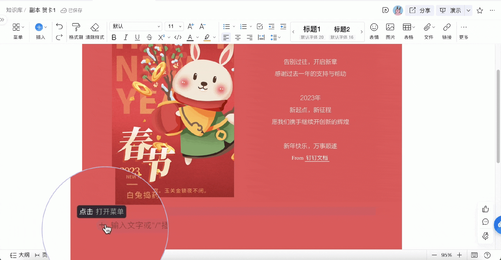Click the 输入文字 placeholder text line
Image resolution: width=501 pixels, height=260 pixels.
pos(140,225)
